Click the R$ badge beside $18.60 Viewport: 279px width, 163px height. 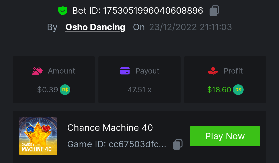[x=238, y=90]
